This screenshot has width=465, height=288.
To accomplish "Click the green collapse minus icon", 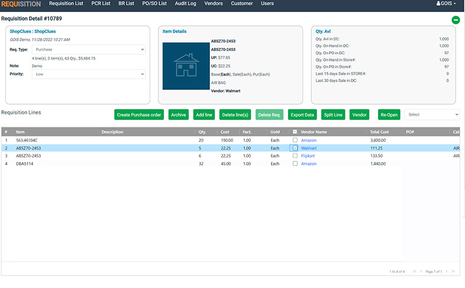I will coord(456,20).
